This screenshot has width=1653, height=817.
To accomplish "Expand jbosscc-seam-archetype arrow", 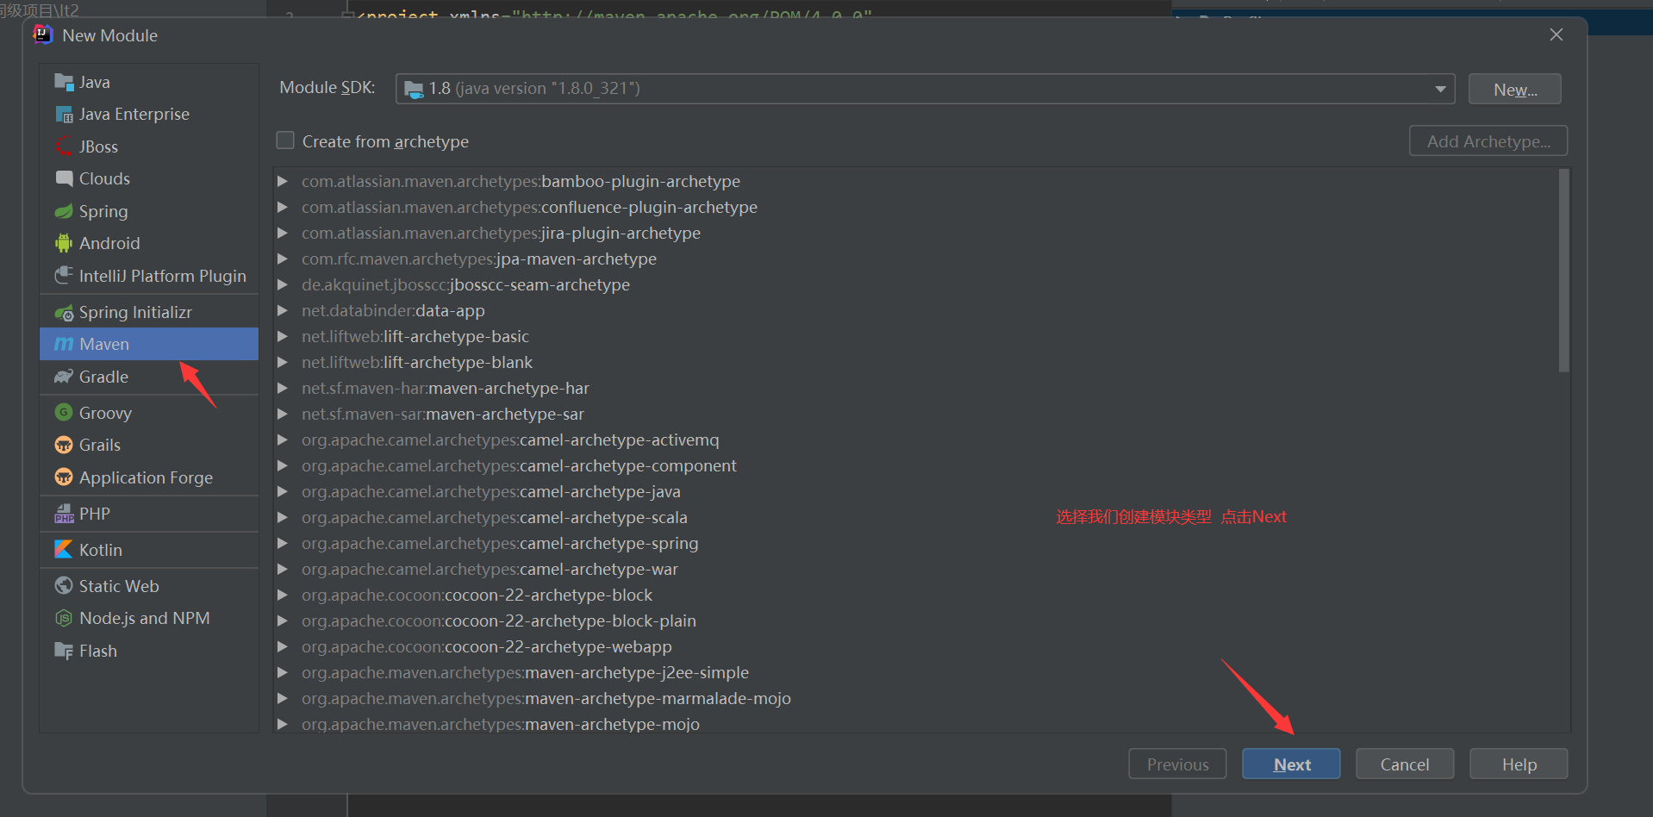I will (x=282, y=284).
